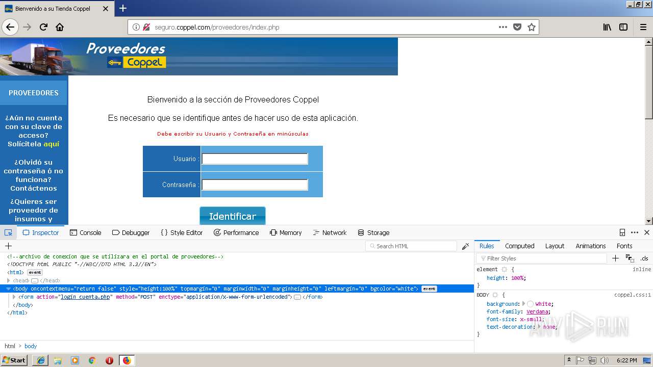Screen dimensions: 653x367
Task: Open the Debugger tab
Action: click(131, 232)
